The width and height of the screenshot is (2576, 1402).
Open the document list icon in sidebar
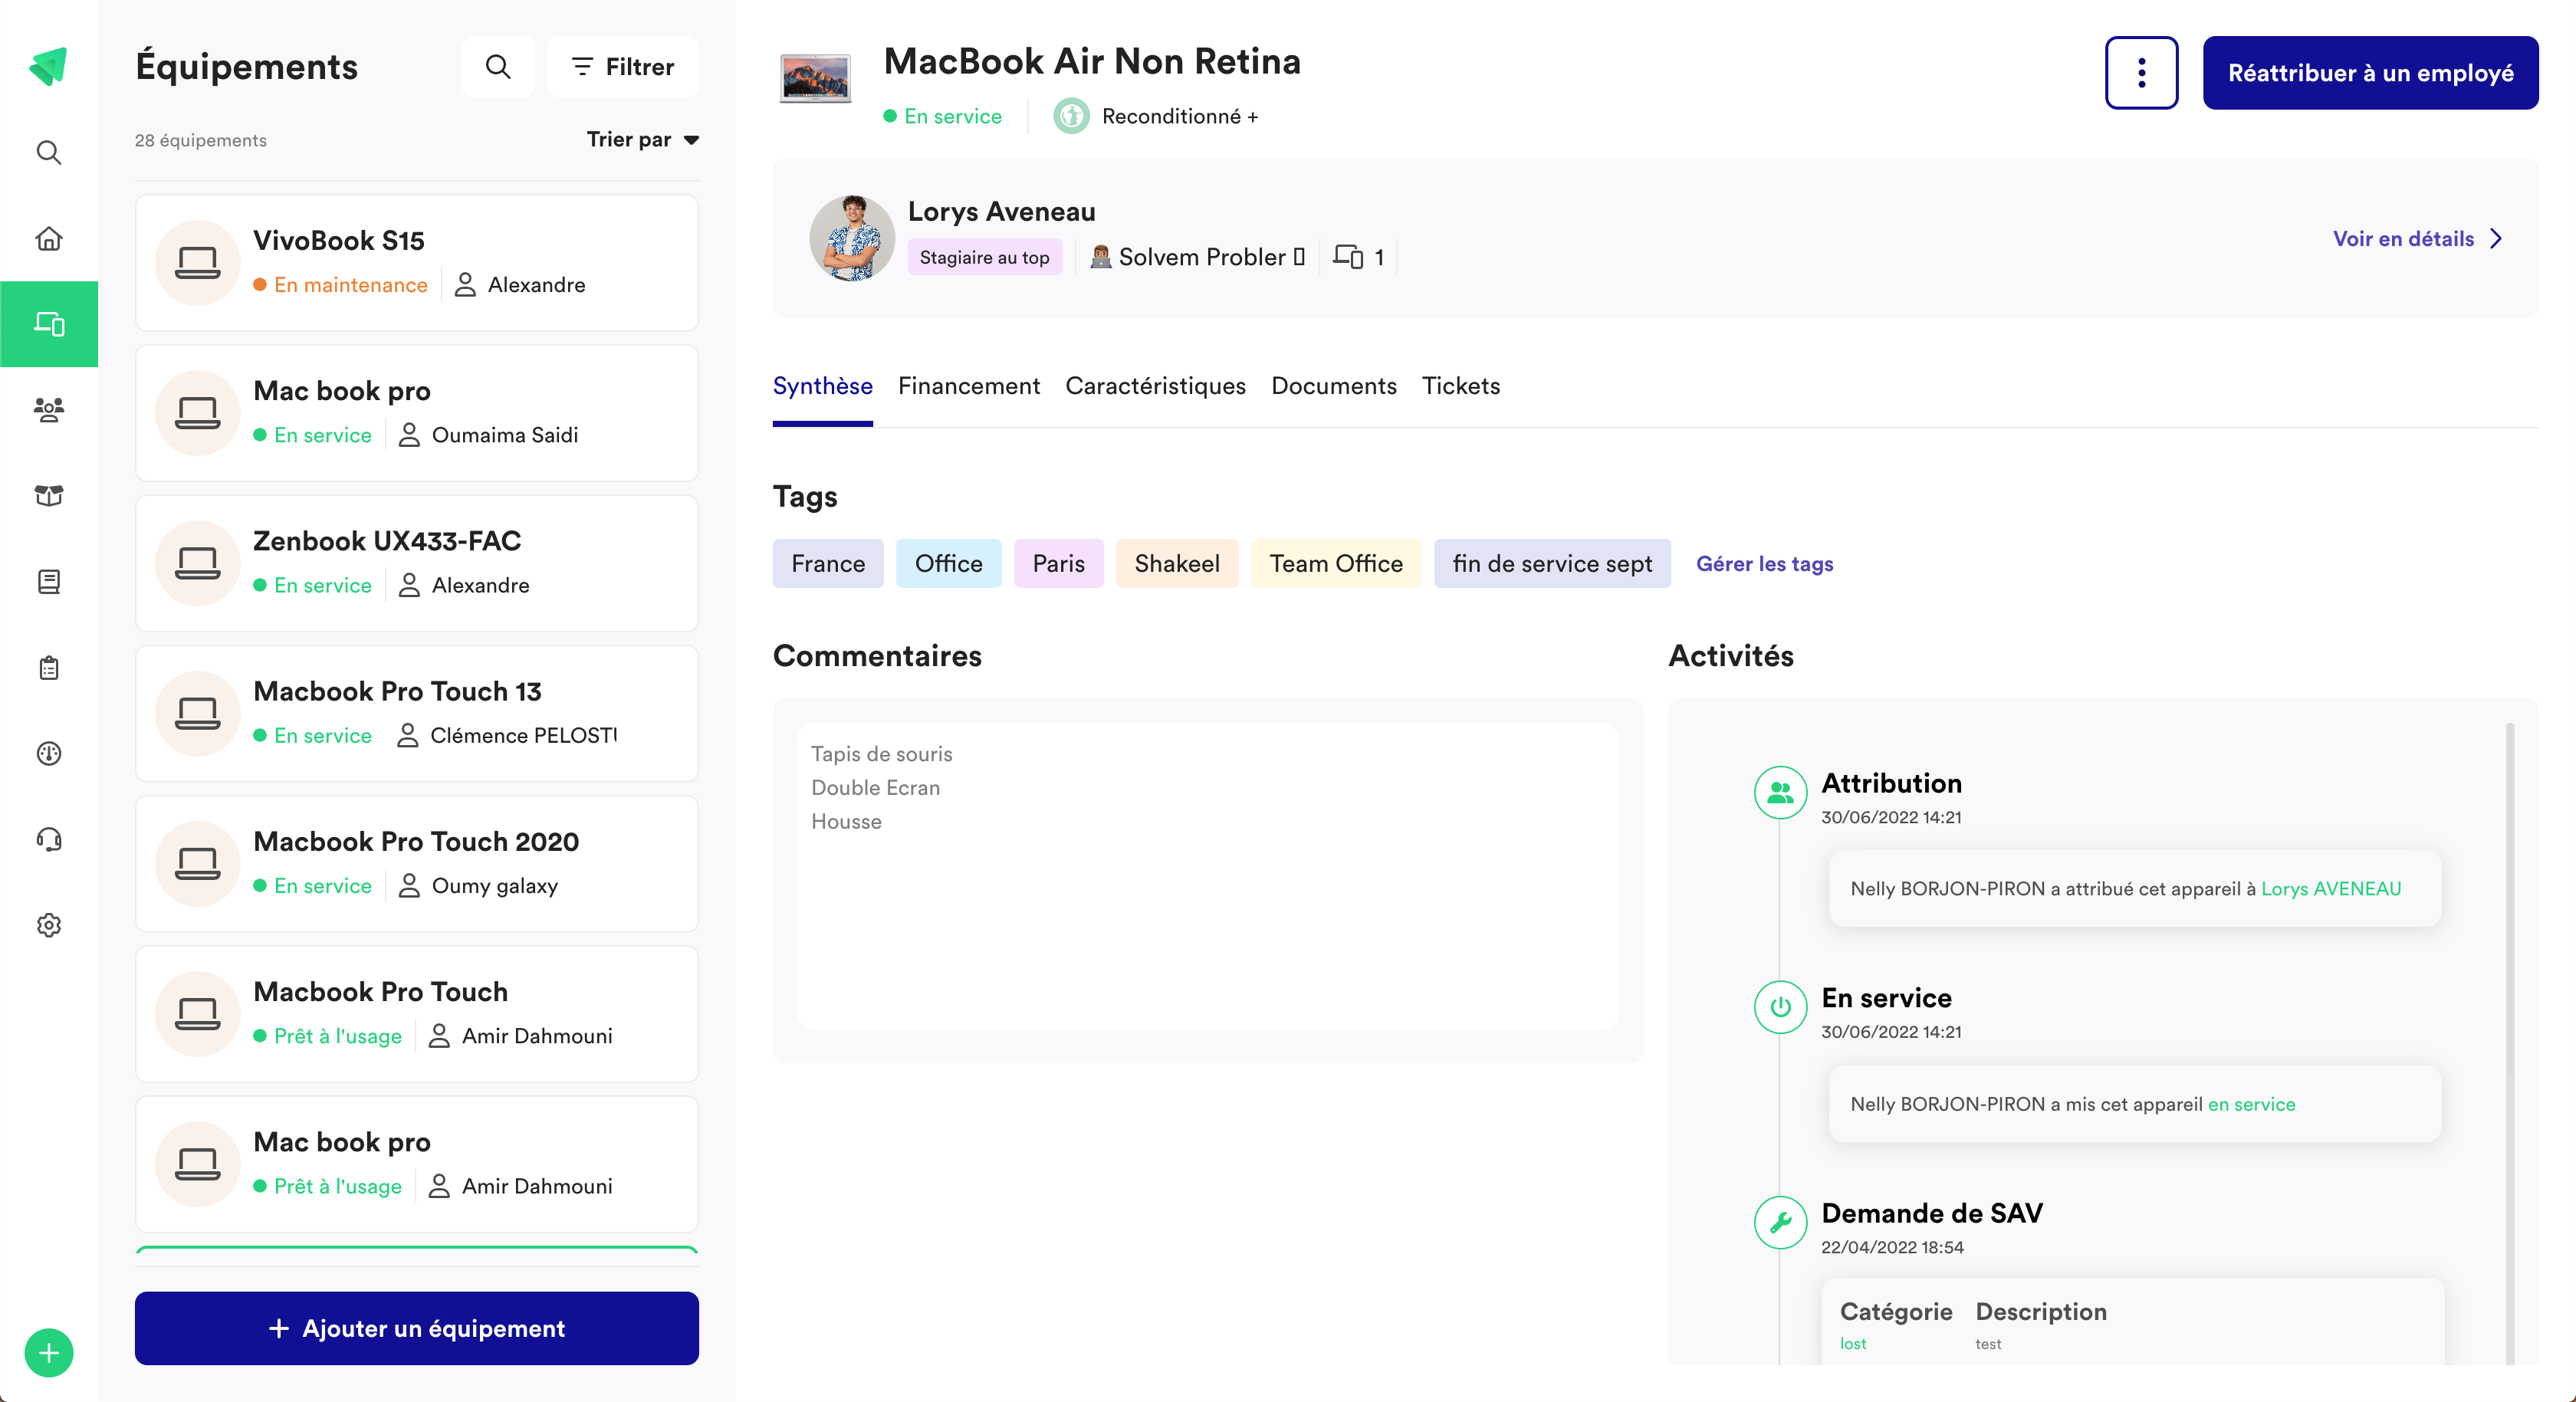(x=49, y=581)
